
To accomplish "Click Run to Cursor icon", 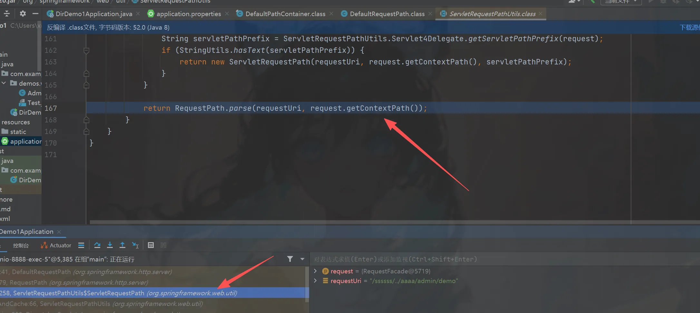I will [135, 245].
